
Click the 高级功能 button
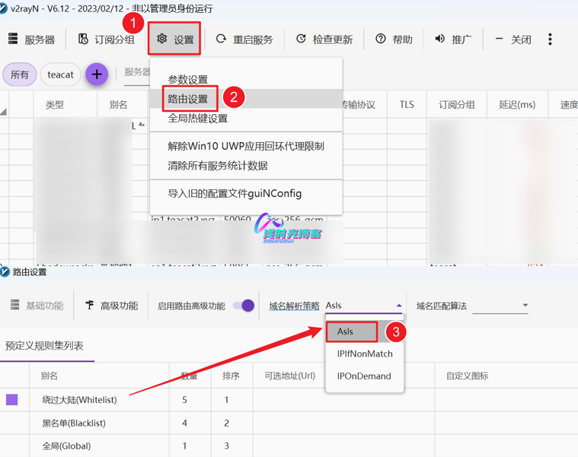pyautogui.click(x=112, y=306)
